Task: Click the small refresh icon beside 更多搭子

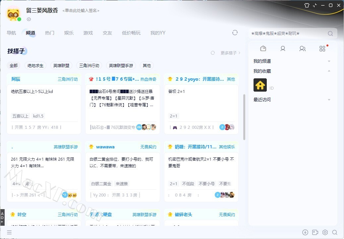Action: click(x=212, y=53)
